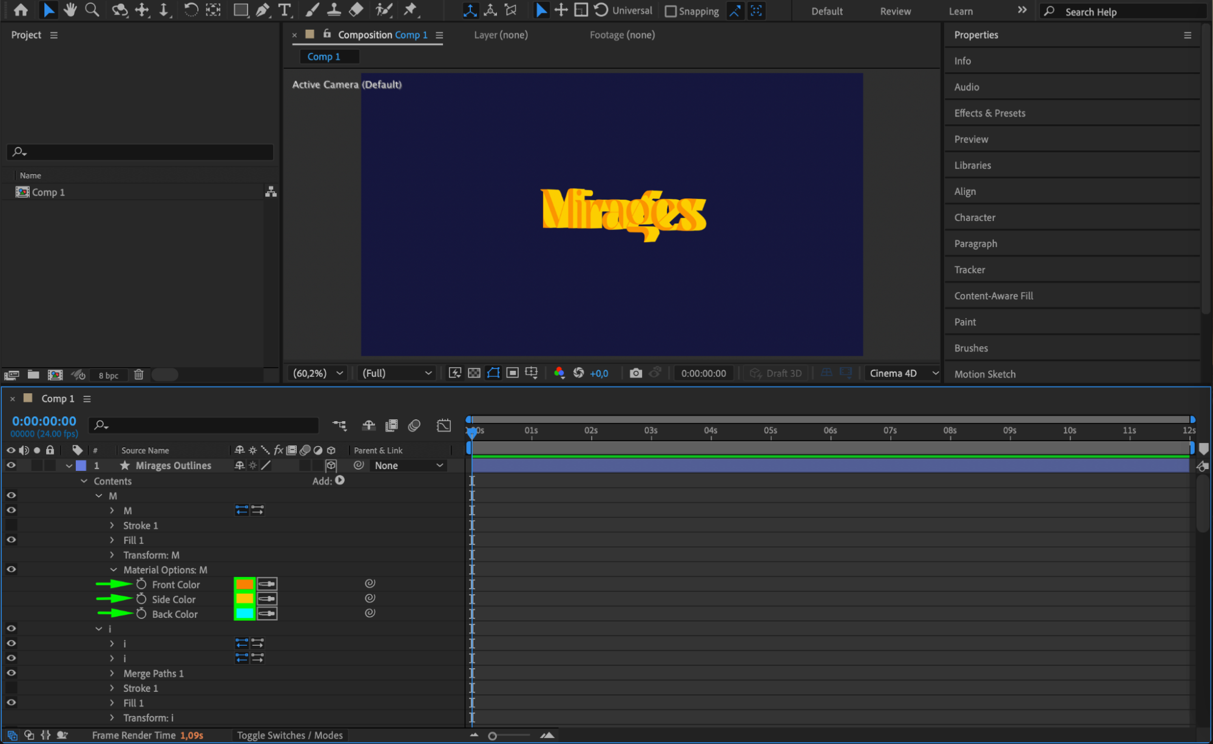
Task: Click the delete trash icon in Project panel
Action: [138, 375]
